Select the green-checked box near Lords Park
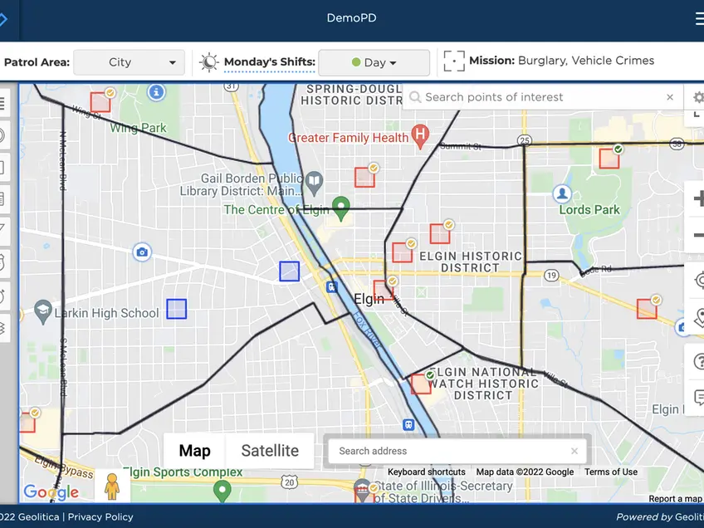The width and height of the screenshot is (704, 528). point(609,159)
